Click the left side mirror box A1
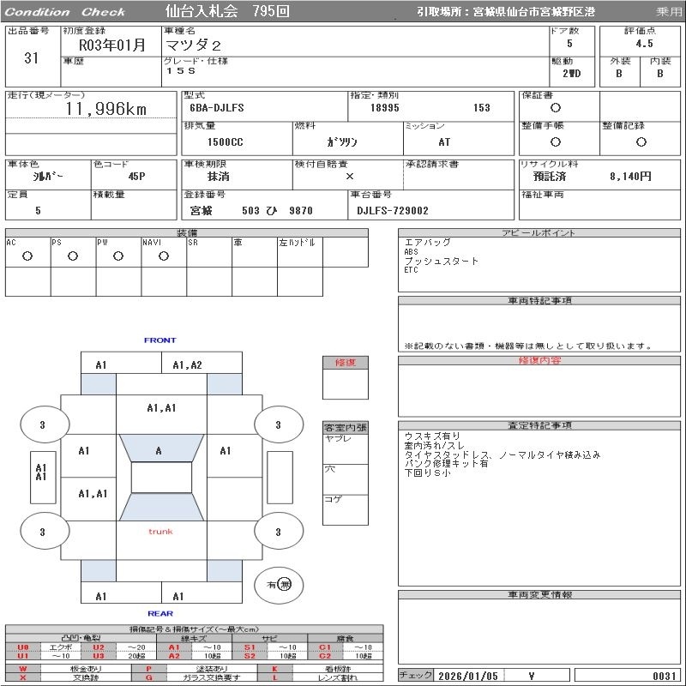This screenshot has width=686, height=686. coord(40,472)
